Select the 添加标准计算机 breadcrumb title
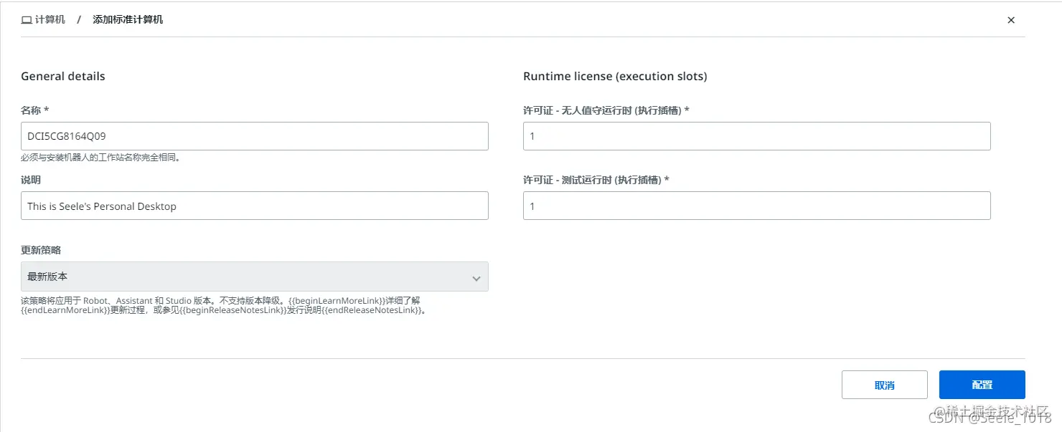 pyautogui.click(x=128, y=20)
